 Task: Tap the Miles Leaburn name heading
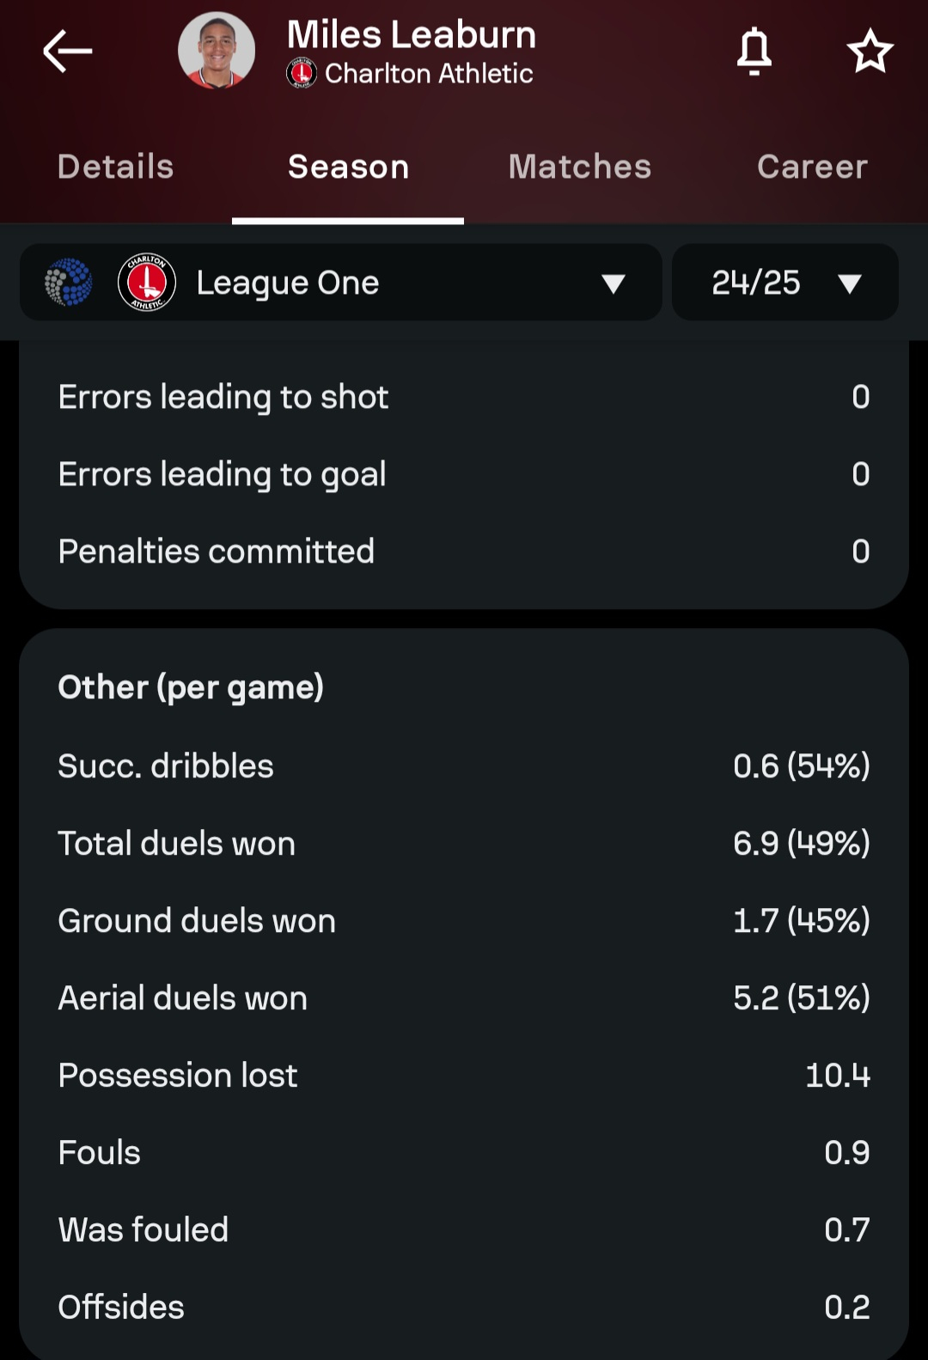point(412,34)
